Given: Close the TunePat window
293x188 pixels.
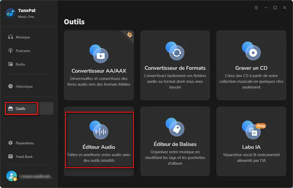Looking at the screenshot, I should 284,8.
